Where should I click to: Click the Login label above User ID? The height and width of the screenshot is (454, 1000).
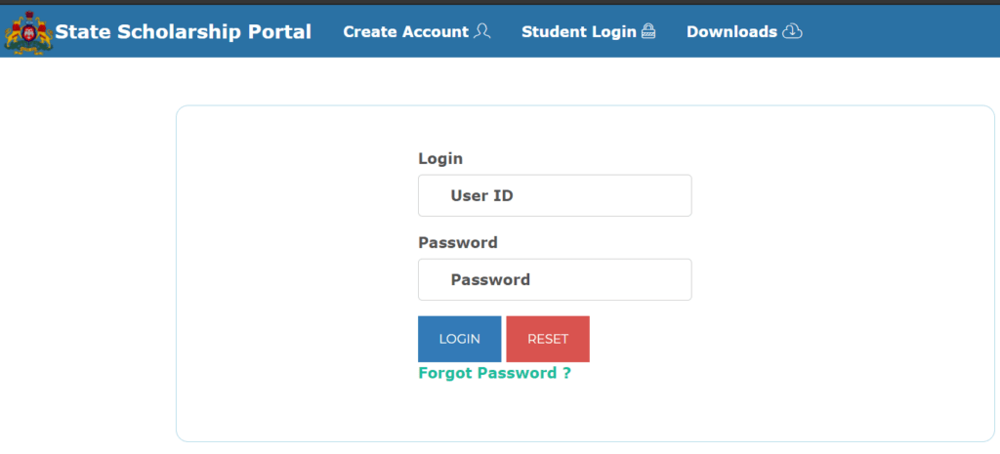(x=440, y=159)
